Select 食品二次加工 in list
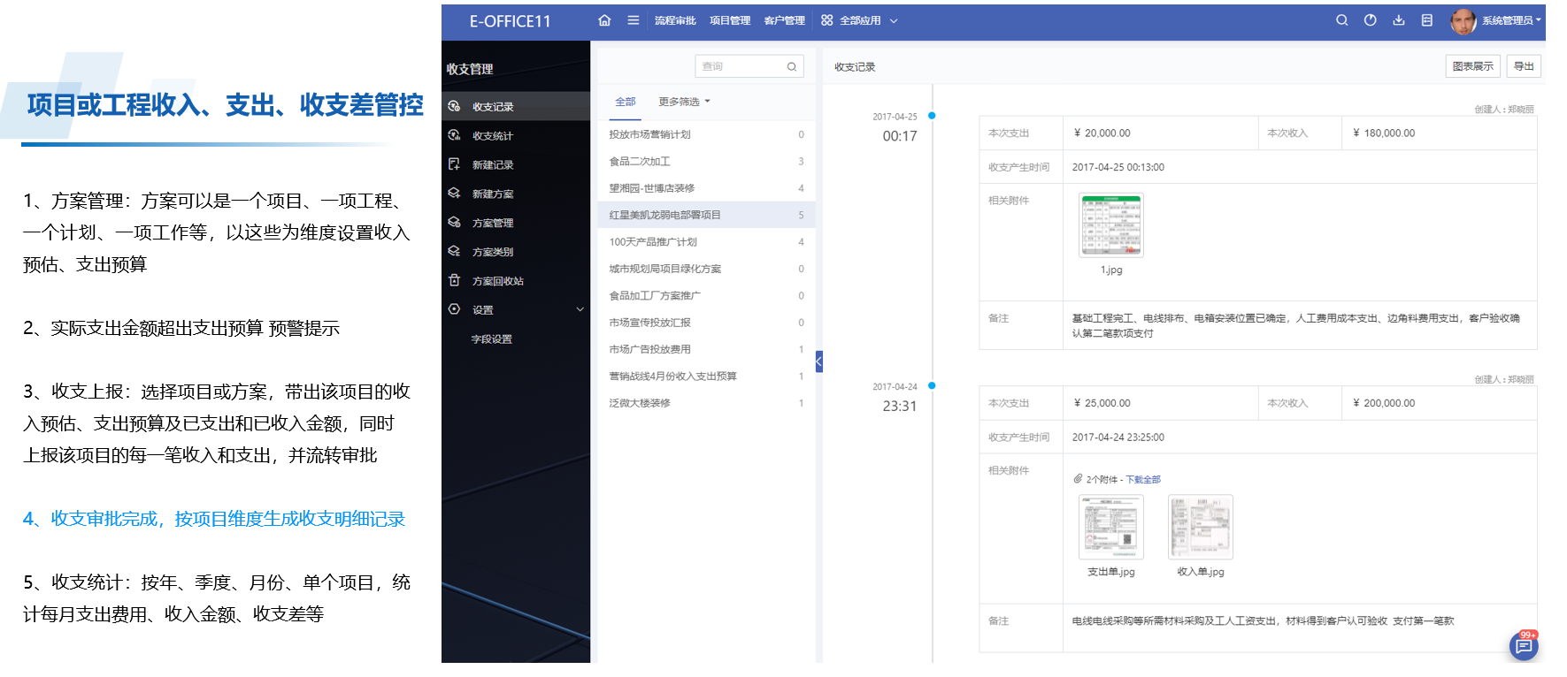The height and width of the screenshot is (677, 1567). pos(706,161)
